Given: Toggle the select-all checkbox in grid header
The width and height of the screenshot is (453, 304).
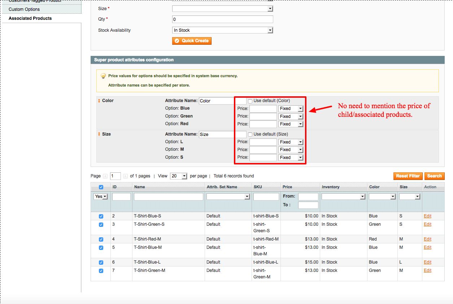Looking at the screenshot, I should [101, 187].
